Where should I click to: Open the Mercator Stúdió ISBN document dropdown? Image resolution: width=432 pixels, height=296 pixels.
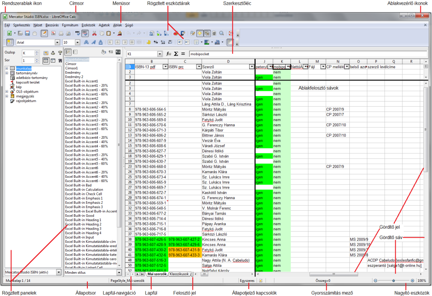coord(58,272)
